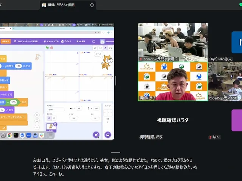Open Chrome from the shared Mac dock
Image resolution: width=242 pixels, height=181 pixels.
pos(9,135)
